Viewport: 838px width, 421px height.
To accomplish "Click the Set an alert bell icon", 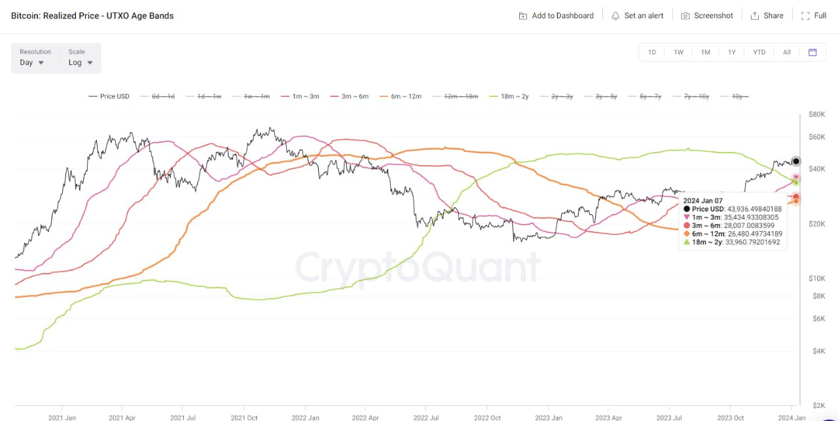I will [x=615, y=15].
